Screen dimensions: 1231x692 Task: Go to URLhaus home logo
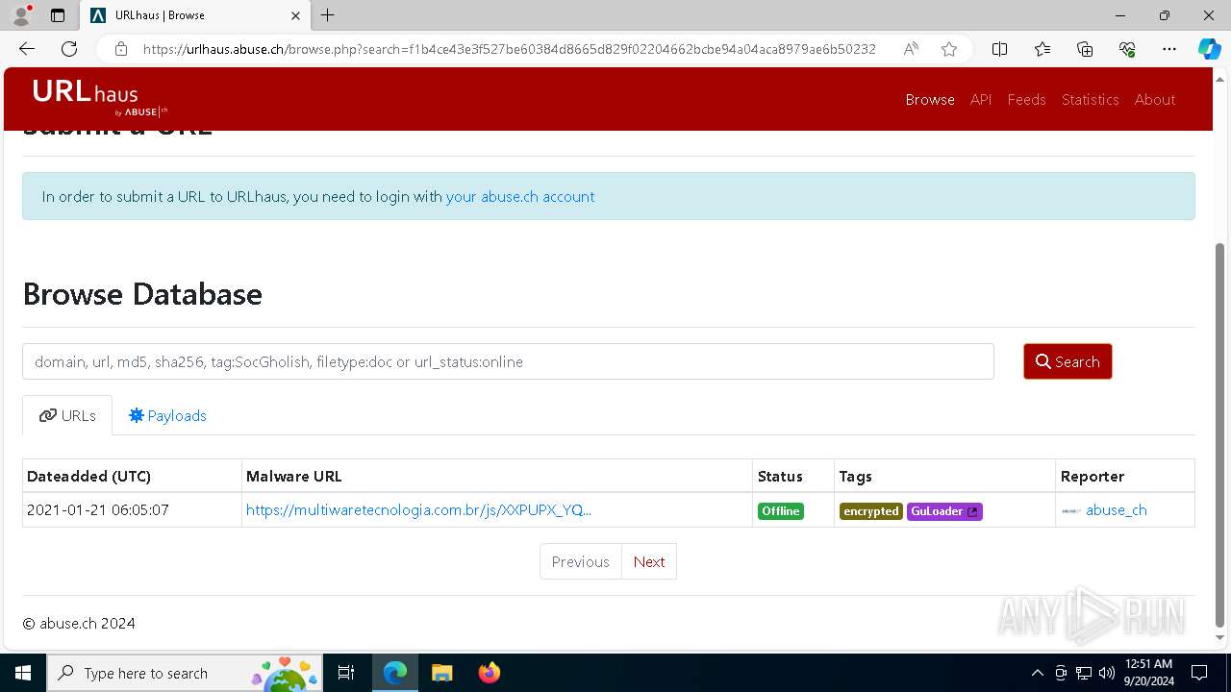coord(100,98)
